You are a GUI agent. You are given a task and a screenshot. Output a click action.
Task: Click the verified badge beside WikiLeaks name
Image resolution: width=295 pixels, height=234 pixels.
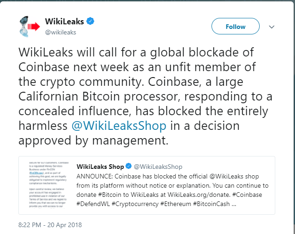pyautogui.click(x=91, y=22)
